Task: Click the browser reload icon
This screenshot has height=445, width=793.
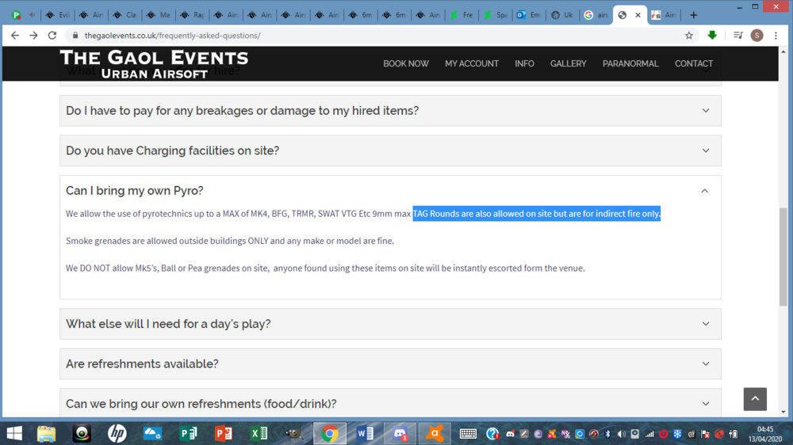Action: (x=52, y=36)
